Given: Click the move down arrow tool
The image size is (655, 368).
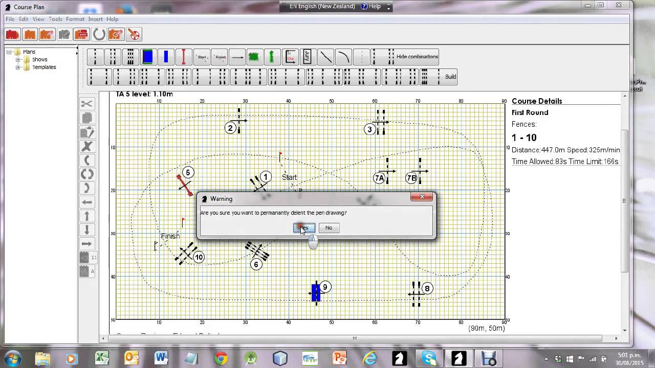Looking at the screenshot, I should (87, 230).
